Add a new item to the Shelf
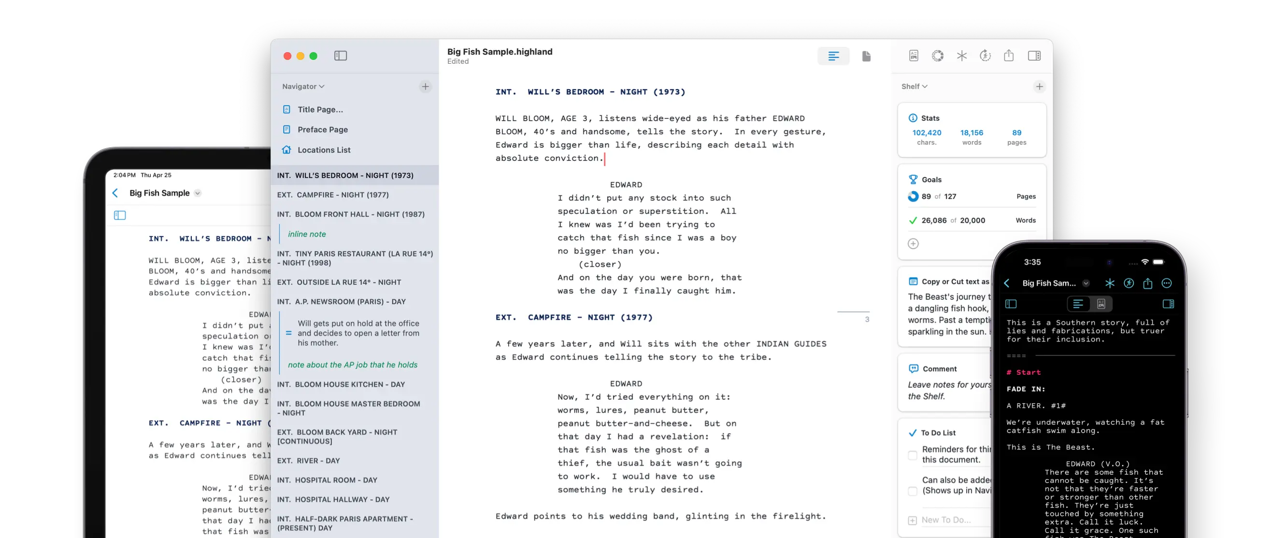This screenshot has height=538, width=1285. pos(1039,86)
